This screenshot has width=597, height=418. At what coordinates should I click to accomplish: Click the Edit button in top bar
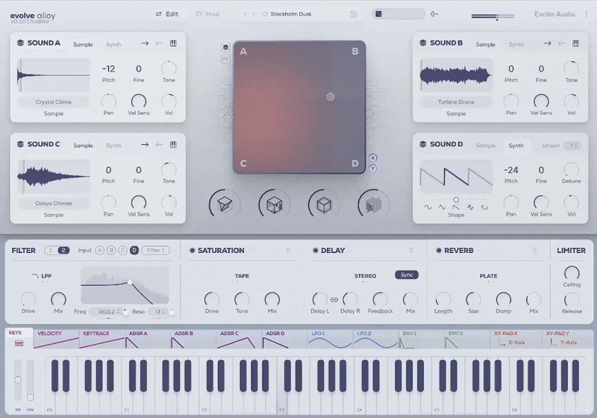coord(167,14)
